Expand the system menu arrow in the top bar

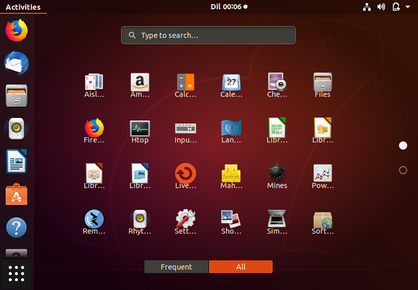(x=407, y=7)
